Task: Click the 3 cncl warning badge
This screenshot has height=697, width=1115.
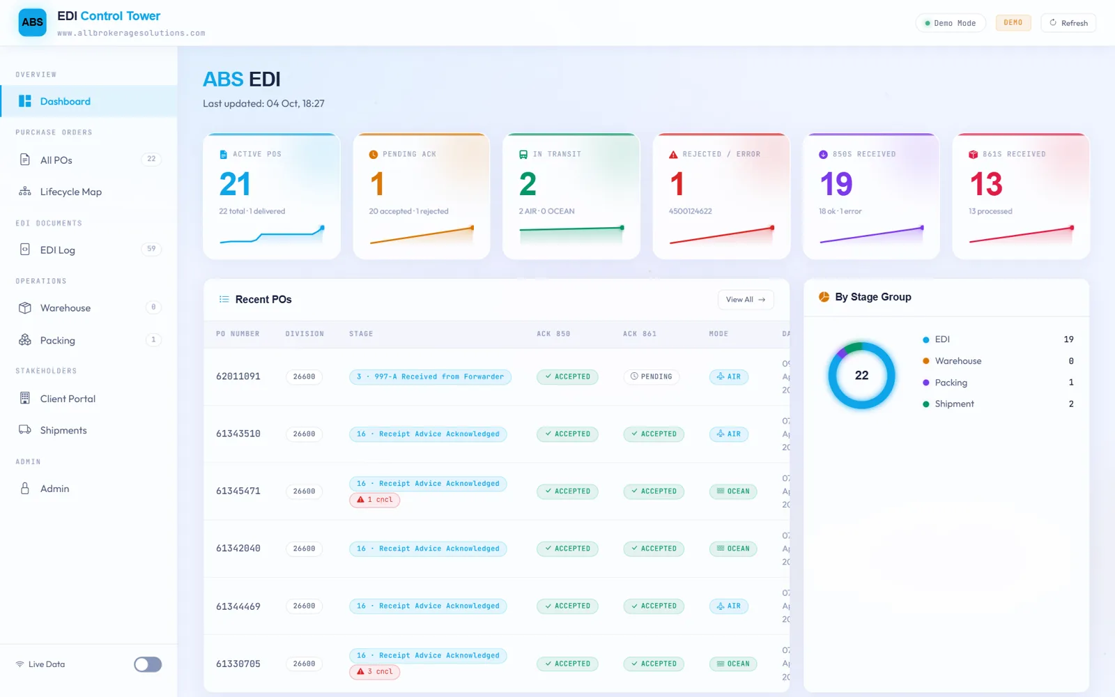Action: click(375, 672)
